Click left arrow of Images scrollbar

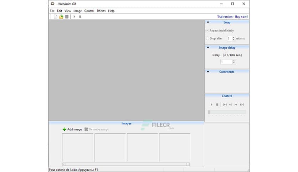point(63,164)
